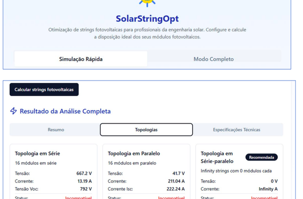Click the 41.7 V tension value
This screenshot has width=303, height=199.
click(178, 173)
